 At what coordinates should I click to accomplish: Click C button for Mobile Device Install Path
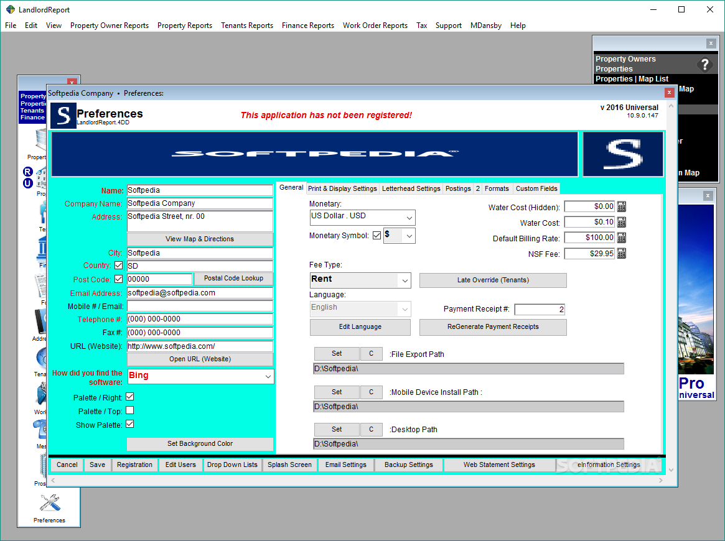(372, 392)
